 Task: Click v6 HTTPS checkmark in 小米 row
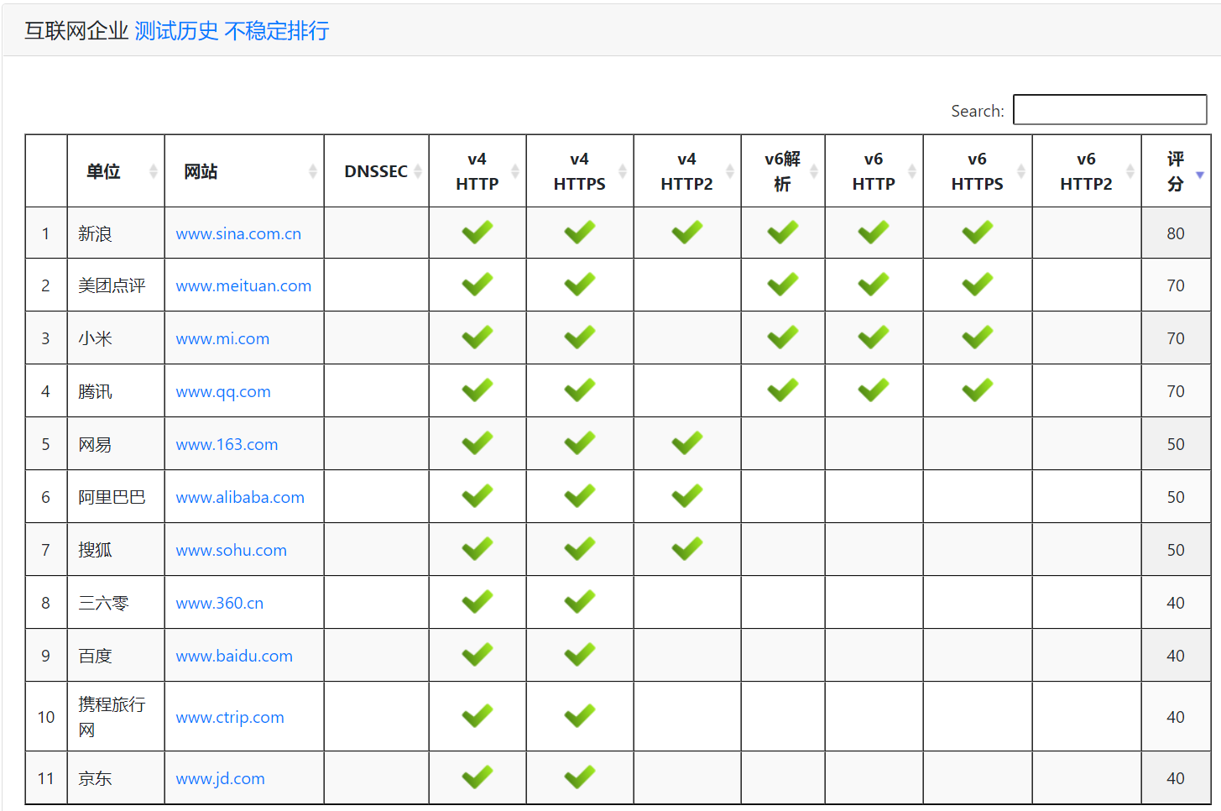[978, 337]
